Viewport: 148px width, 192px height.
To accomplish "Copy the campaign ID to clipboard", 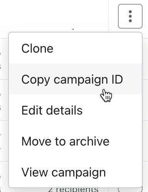I will click(x=76, y=79).
